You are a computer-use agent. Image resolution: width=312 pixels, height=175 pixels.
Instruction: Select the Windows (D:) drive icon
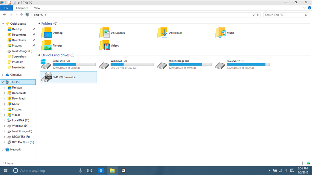coord(104,66)
